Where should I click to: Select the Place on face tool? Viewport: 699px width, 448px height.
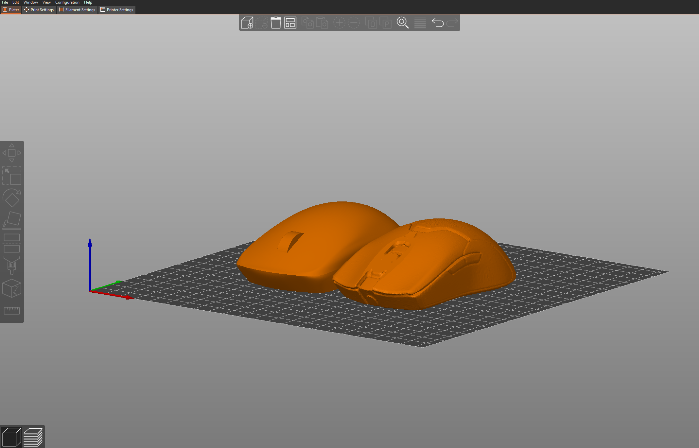tap(12, 220)
